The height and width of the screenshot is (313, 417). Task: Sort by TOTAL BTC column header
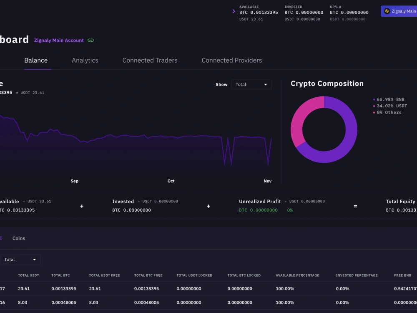pos(60,275)
